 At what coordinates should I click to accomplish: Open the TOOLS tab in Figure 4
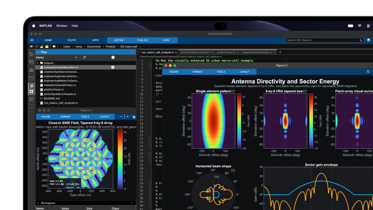[85, 117]
